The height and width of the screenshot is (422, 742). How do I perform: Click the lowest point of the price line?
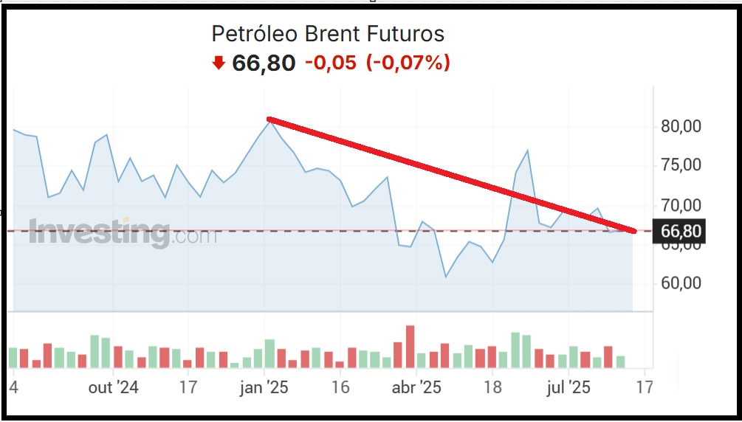(x=446, y=277)
